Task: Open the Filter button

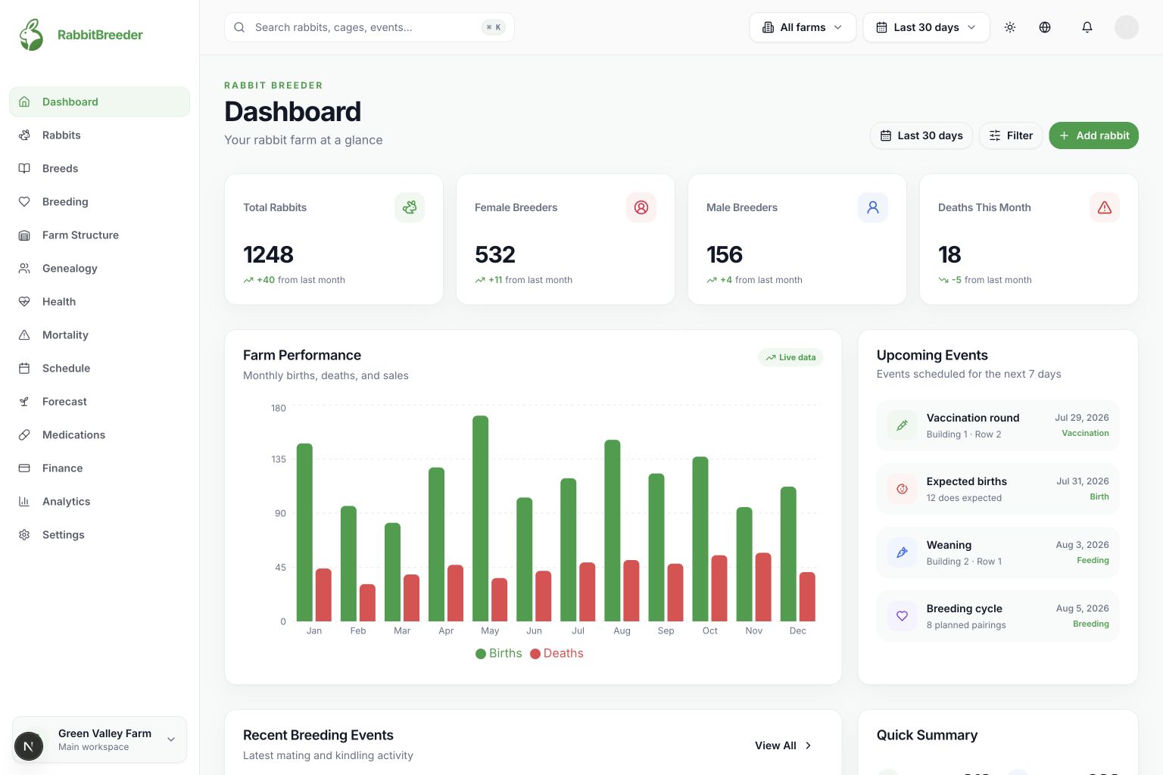Action: [x=1011, y=135]
